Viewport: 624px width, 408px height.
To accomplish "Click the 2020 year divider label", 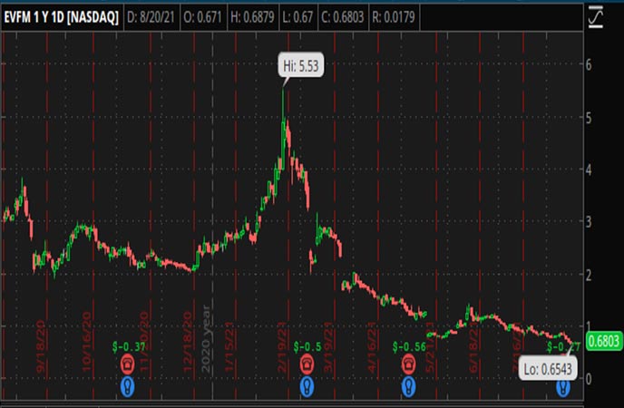I will [x=206, y=338].
